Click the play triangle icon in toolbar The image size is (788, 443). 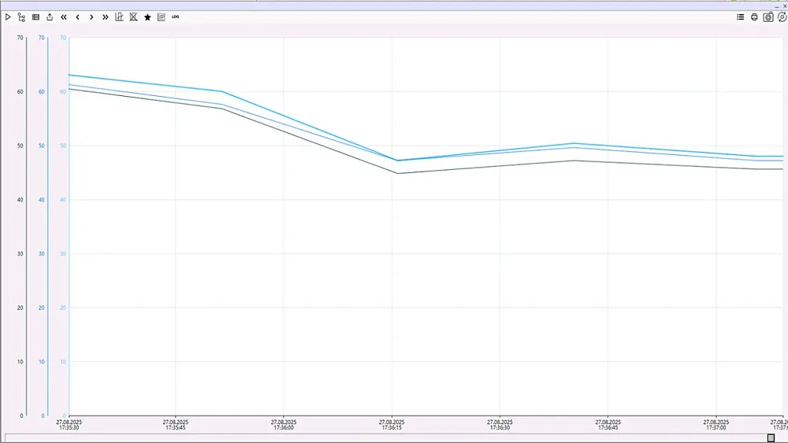(8, 17)
